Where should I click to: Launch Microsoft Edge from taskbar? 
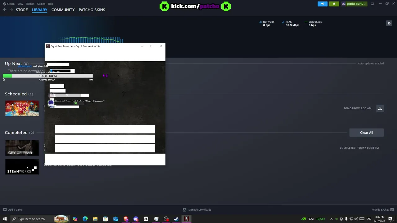(85, 219)
